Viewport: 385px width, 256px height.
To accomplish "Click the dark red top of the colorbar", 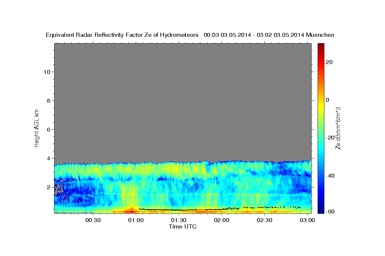I will [321, 45].
